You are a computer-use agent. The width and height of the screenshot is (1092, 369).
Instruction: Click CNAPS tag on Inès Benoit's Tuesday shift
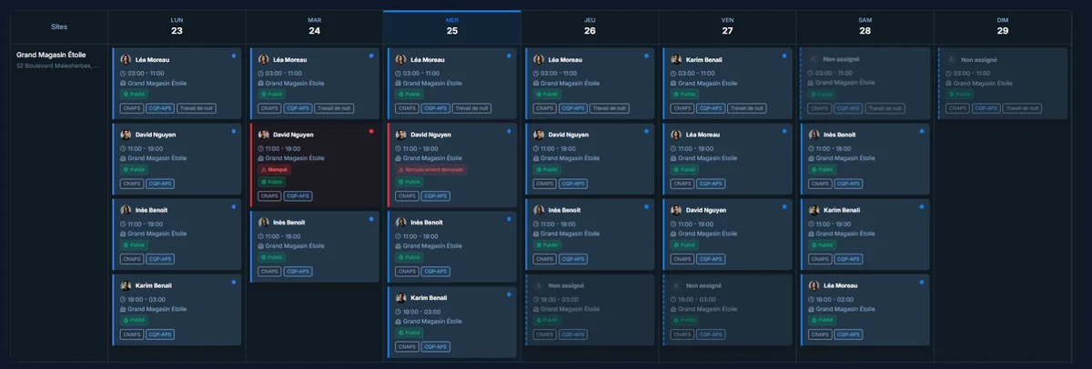pos(269,271)
